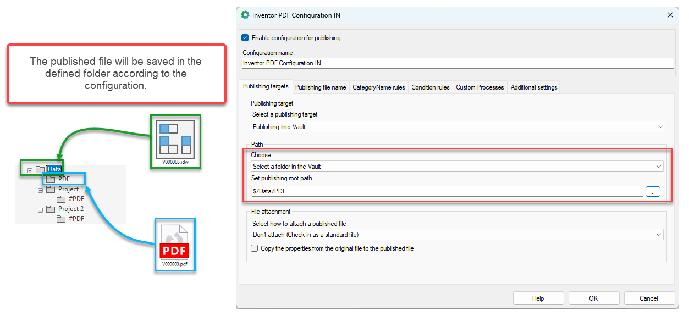Screen dimensions: 689x316
Task: Open the Select a publishing target dropdown
Action: (458, 127)
